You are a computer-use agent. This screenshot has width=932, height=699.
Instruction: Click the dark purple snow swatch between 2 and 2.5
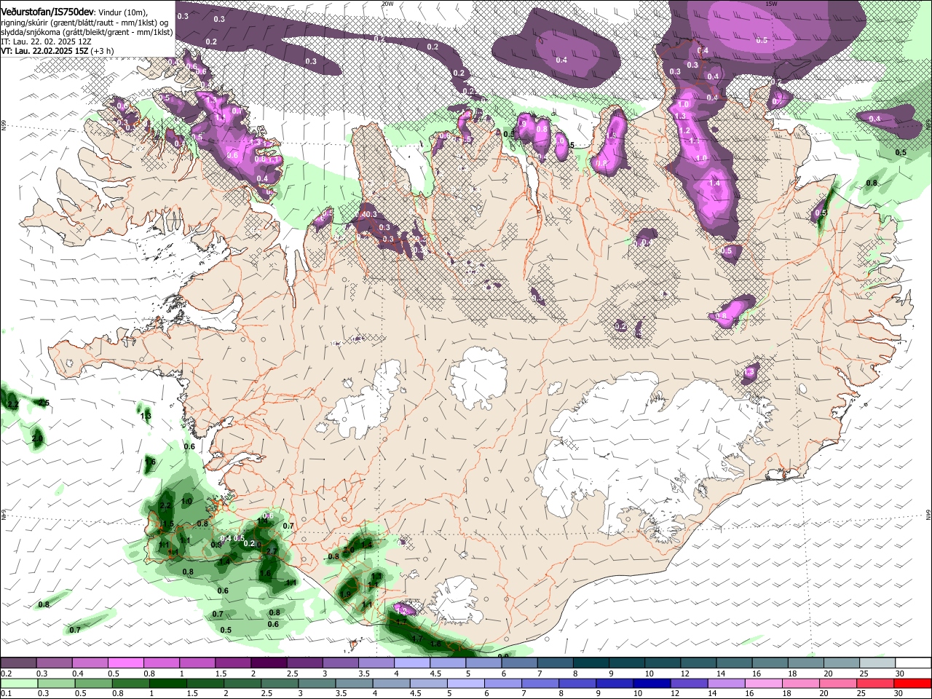pos(268,663)
